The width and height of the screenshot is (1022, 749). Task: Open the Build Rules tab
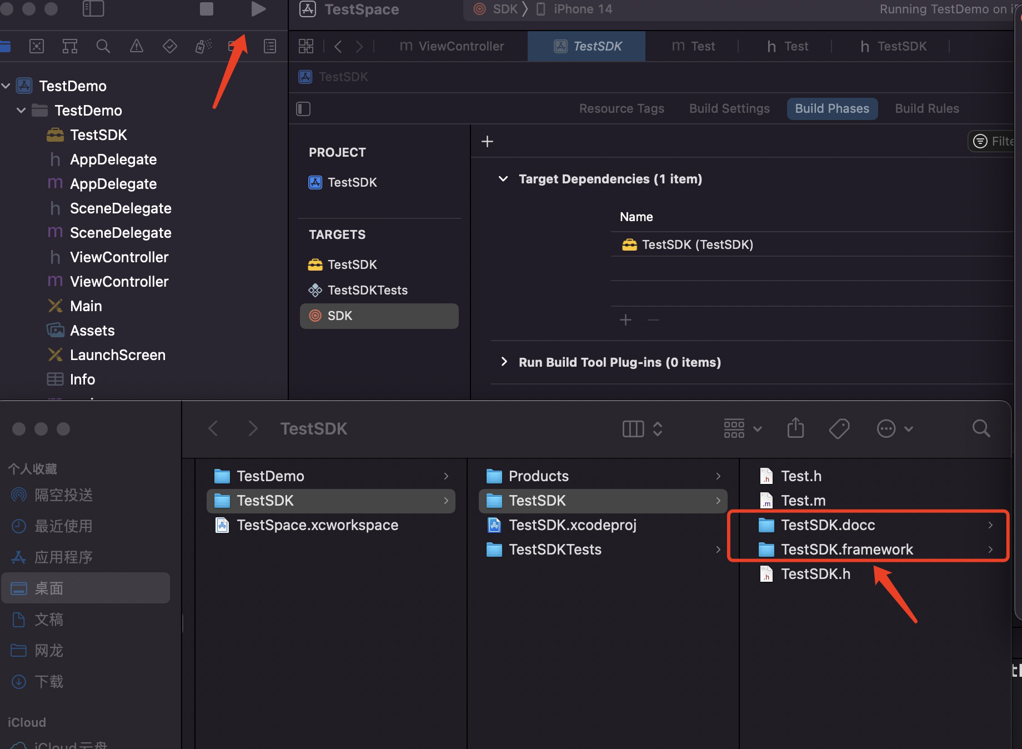pyautogui.click(x=927, y=109)
